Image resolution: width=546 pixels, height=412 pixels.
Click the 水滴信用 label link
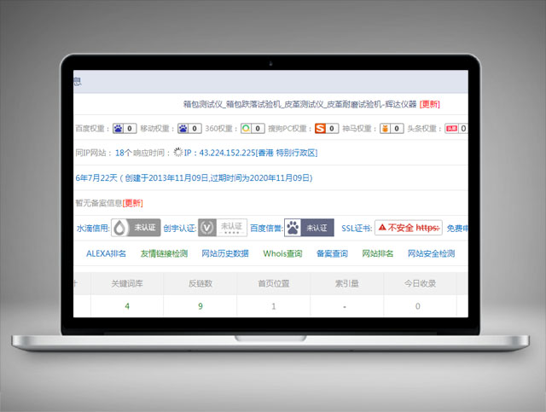coord(93,229)
